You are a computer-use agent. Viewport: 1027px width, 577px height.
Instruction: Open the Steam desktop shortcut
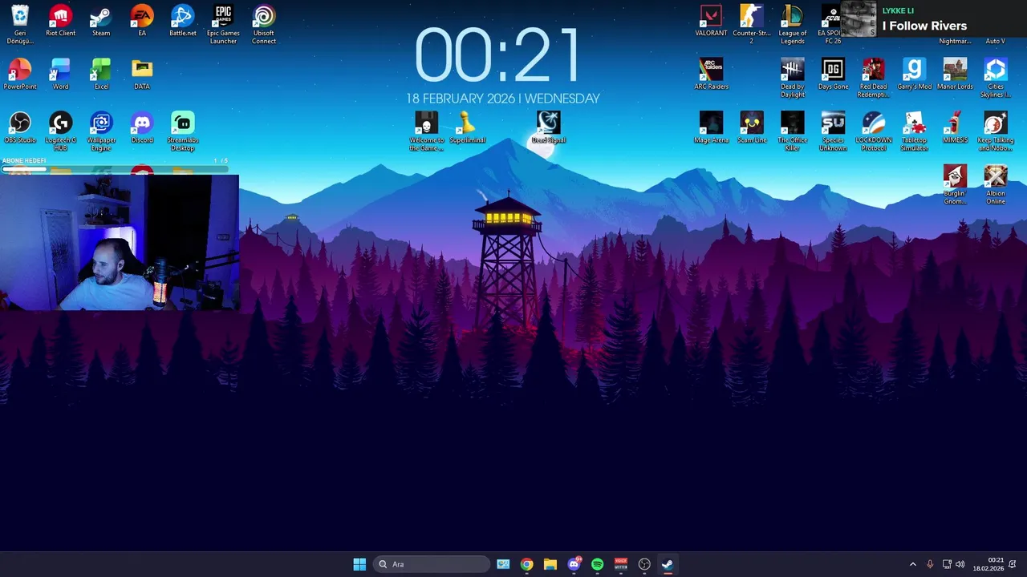pos(101,22)
